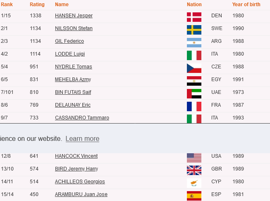This screenshot has width=270, height=201.
Task: Click the UAE flag icon
Action: click(194, 93)
